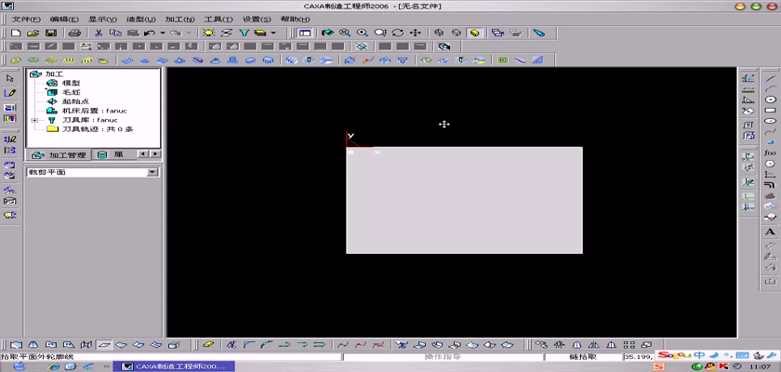Open the 编辑(E) menu

(64, 20)
